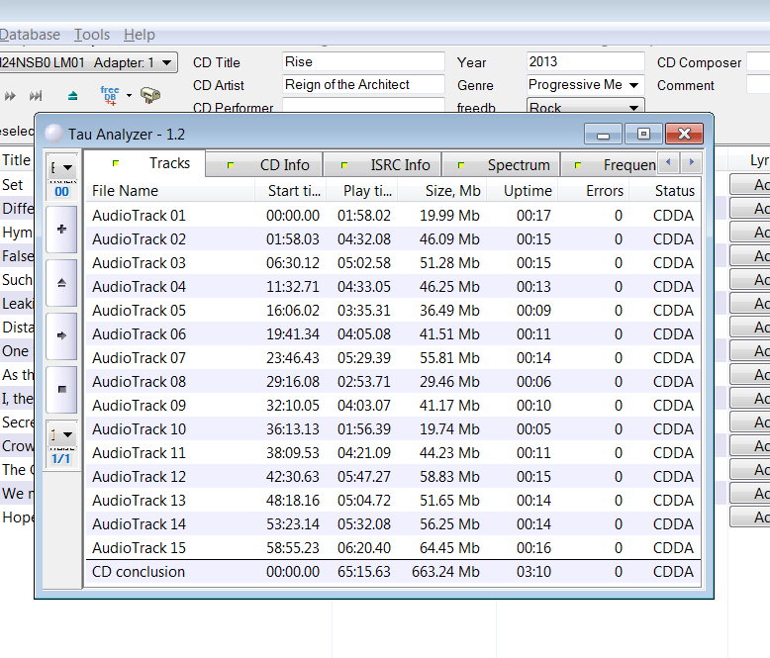Expand the Genre Progressive Me dropdown

coord(634,85)
